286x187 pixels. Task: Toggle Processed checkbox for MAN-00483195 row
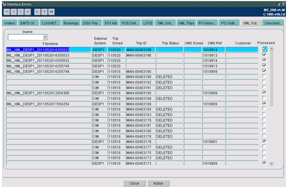(x=264, y=71)
